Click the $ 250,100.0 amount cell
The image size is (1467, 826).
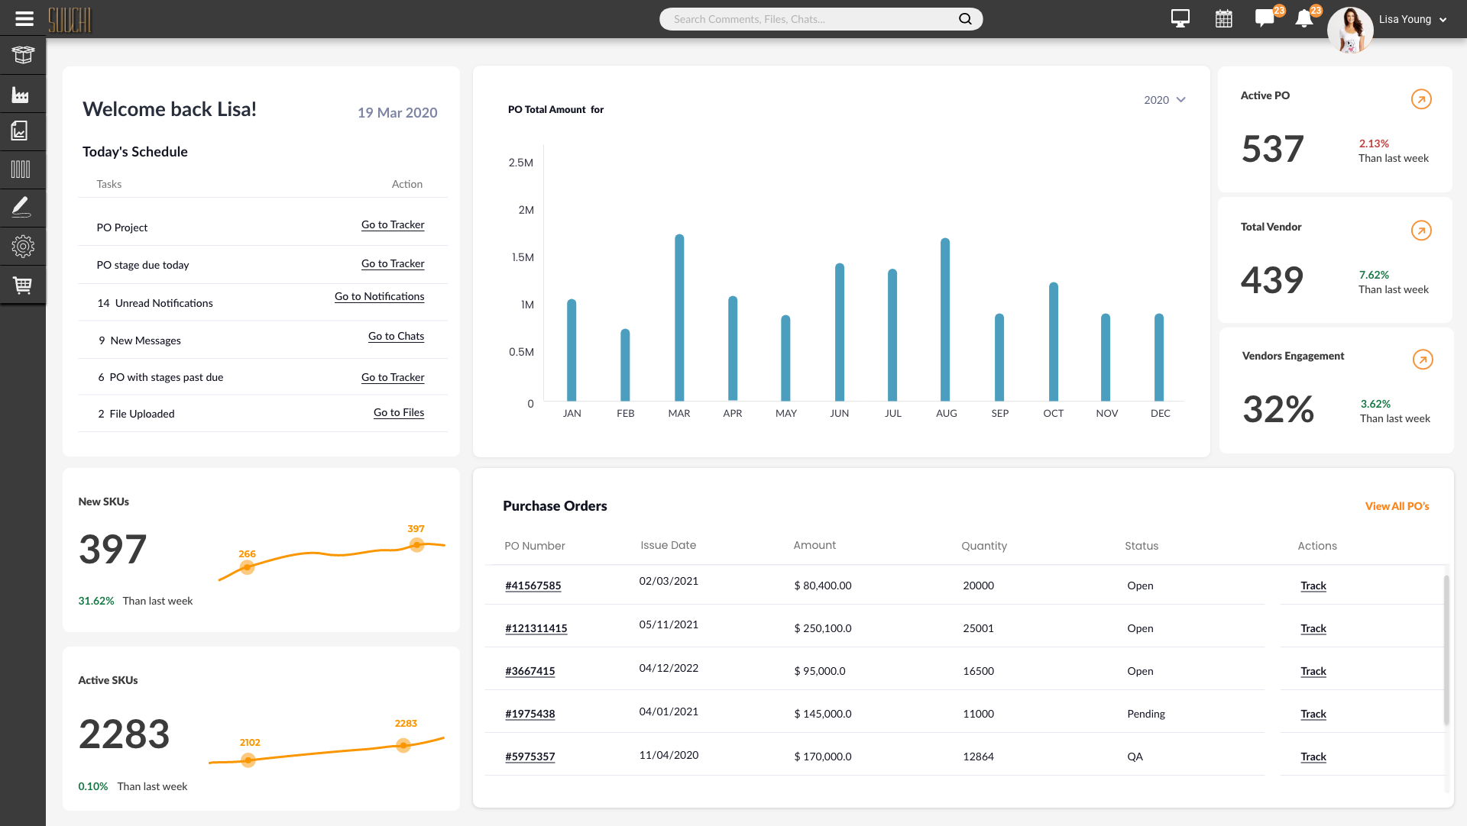coord(823,628)
